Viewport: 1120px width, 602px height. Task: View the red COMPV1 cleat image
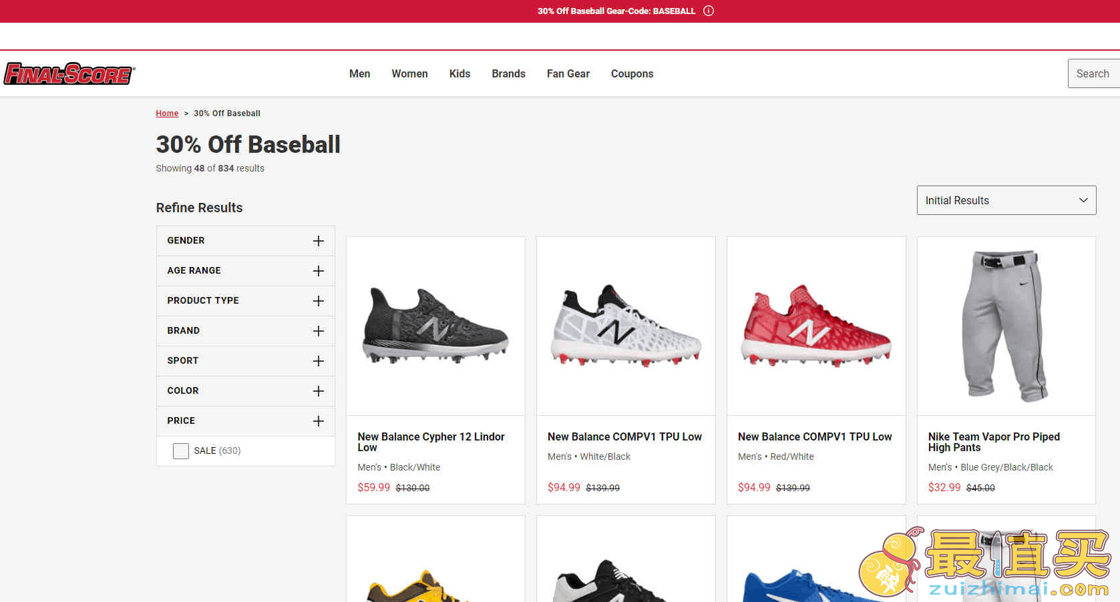pos(816,326)
